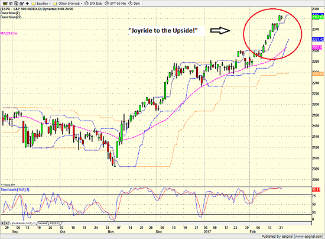Viewport: 325px width, 239px height.
Task: Load the SPX Daily preset
Action: (x=93, y=4)
